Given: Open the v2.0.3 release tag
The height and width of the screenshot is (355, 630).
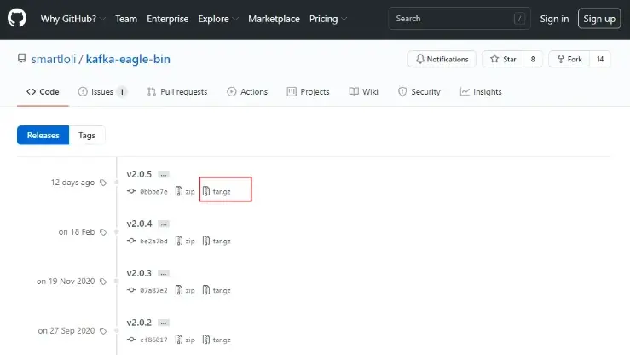Looking at the screenshot, I should 139,273.
